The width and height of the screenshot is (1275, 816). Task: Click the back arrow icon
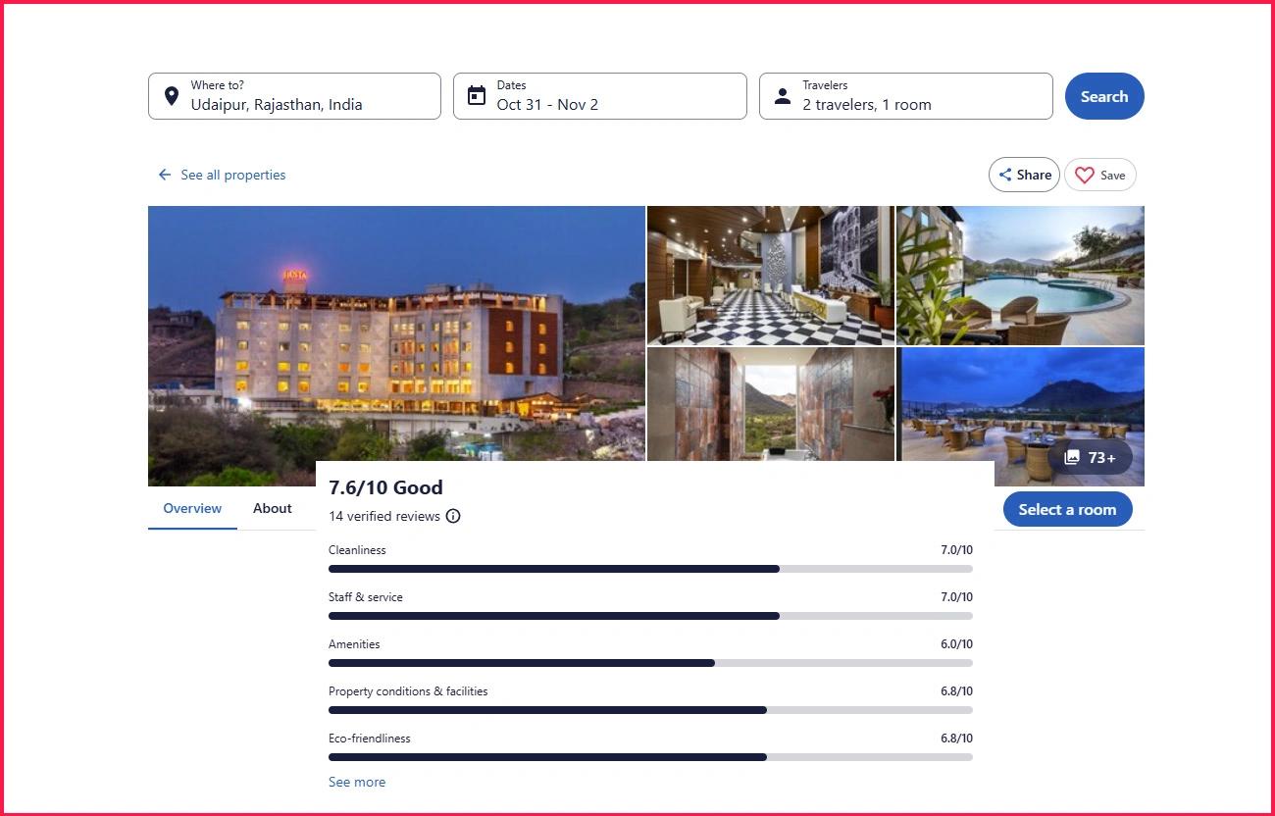pyautogui.click(x=165, y=175)
